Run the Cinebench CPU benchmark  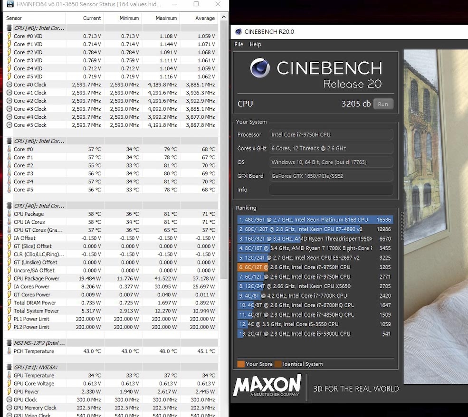point(383,104)
